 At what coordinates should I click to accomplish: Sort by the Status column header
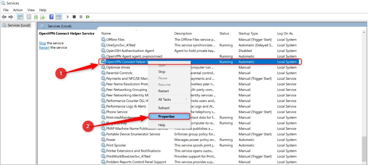(x=227, y=33)
